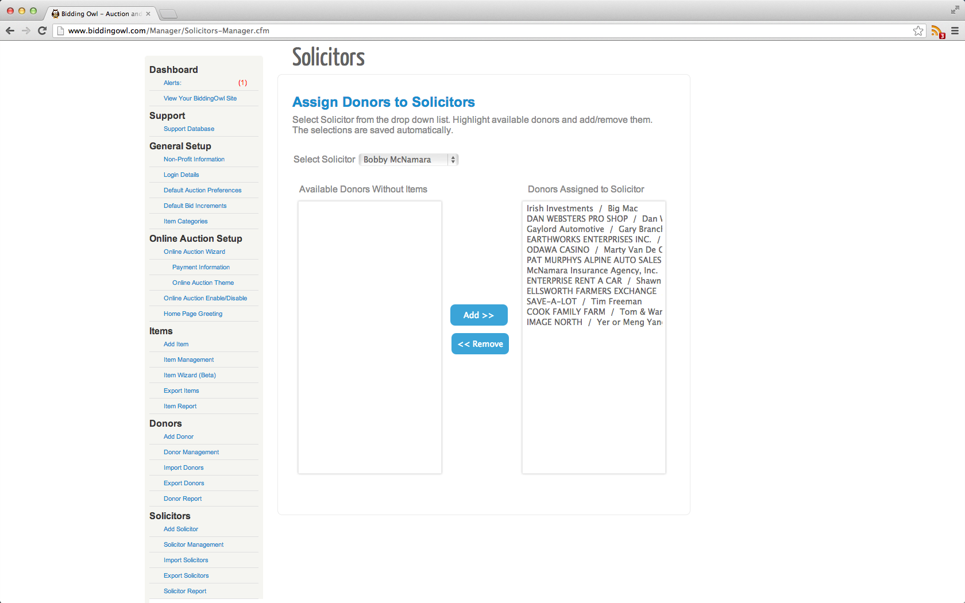Screen dimensions: 965x603
Task: Click the Alerts link in Dashboard
Action: (172, 83)
